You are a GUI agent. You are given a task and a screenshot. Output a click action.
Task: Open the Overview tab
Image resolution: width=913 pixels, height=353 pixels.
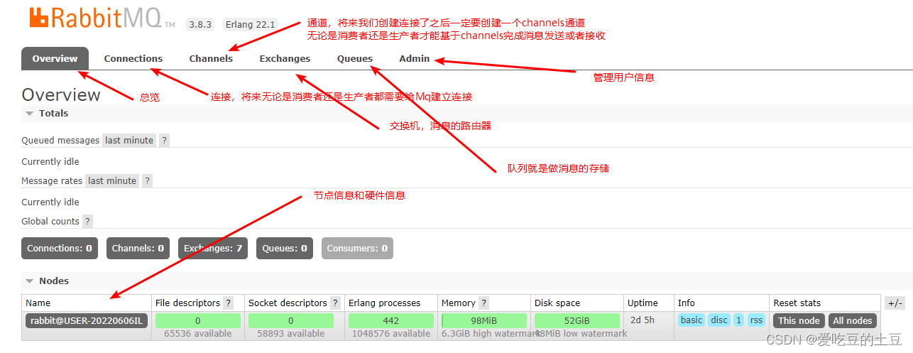click(55, 58)
